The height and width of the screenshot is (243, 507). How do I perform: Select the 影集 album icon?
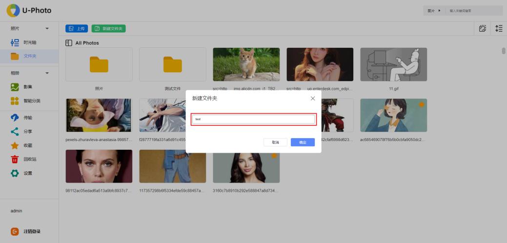(x=15, y=87)
